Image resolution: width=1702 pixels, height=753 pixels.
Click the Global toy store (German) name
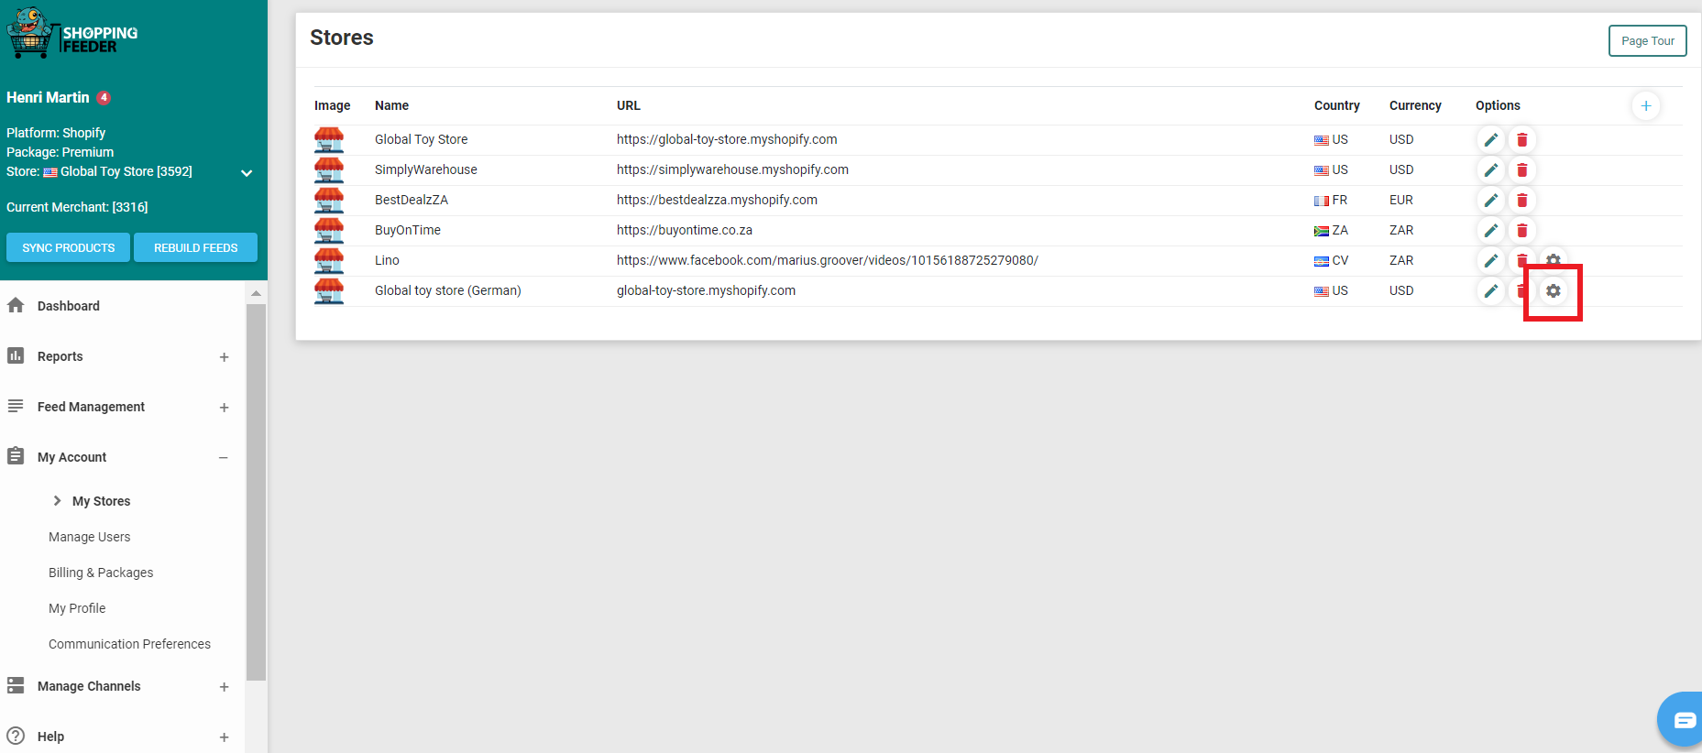click(447, 290)
